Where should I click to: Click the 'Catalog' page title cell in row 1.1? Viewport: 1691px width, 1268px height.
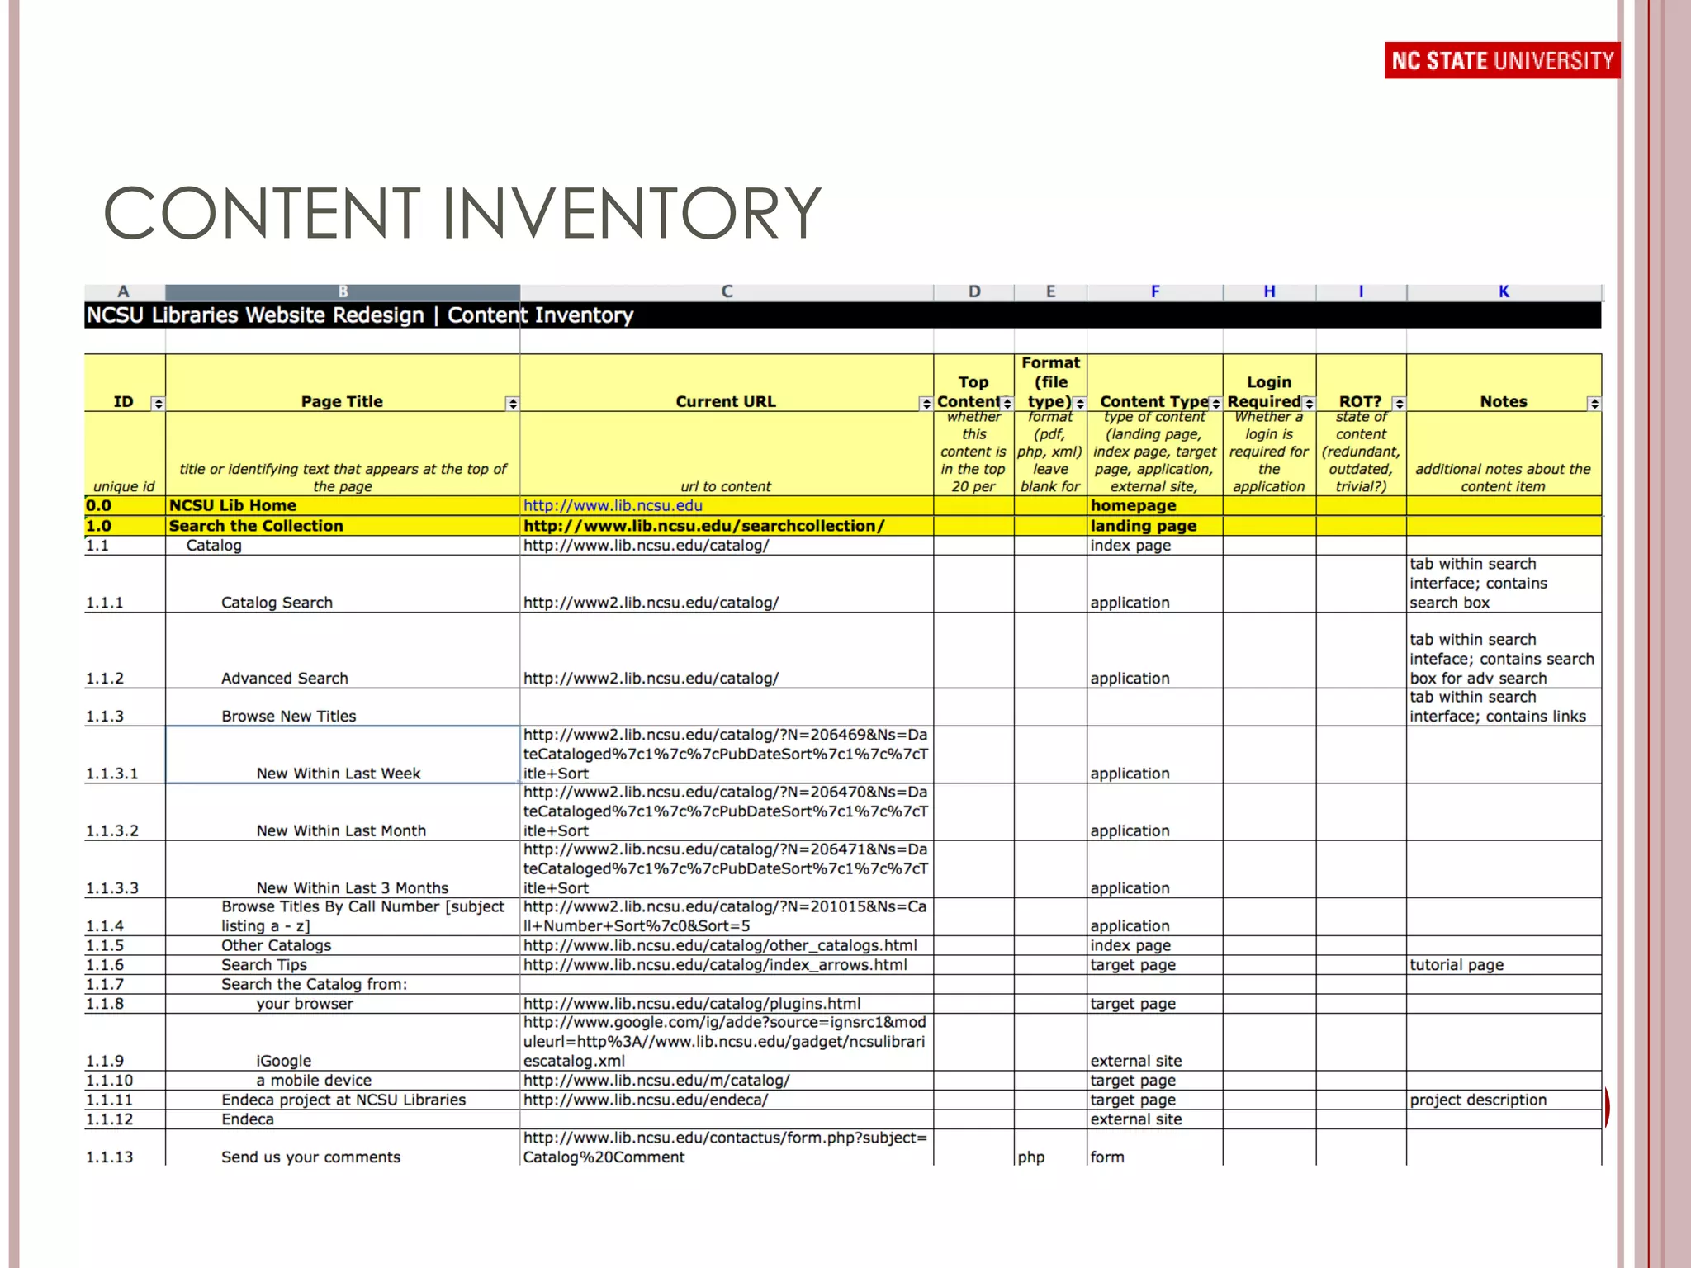pyautogui.click(x=343, y=546)
